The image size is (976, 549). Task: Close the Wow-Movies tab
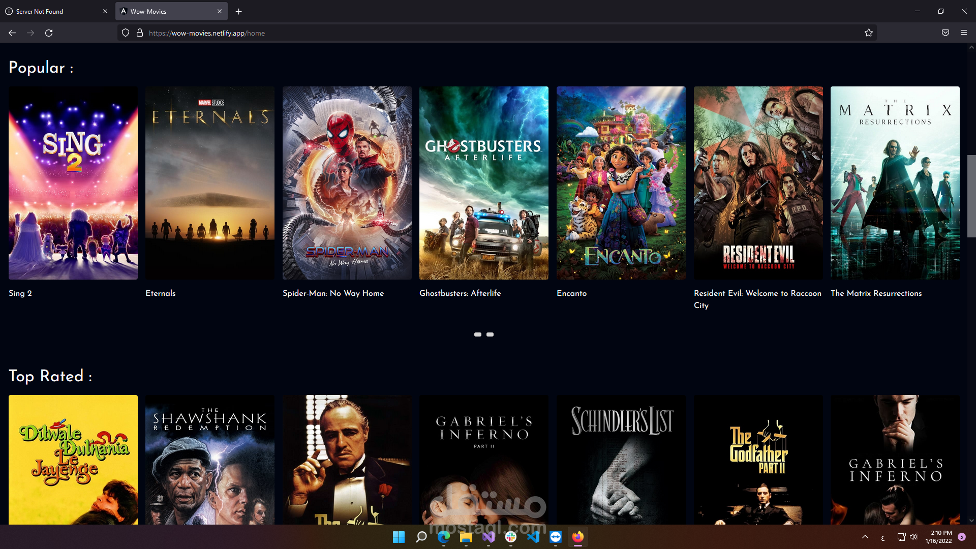220,11
